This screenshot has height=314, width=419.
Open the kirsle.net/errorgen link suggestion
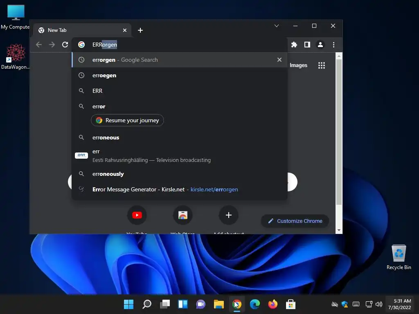click(x=179, y=189)
